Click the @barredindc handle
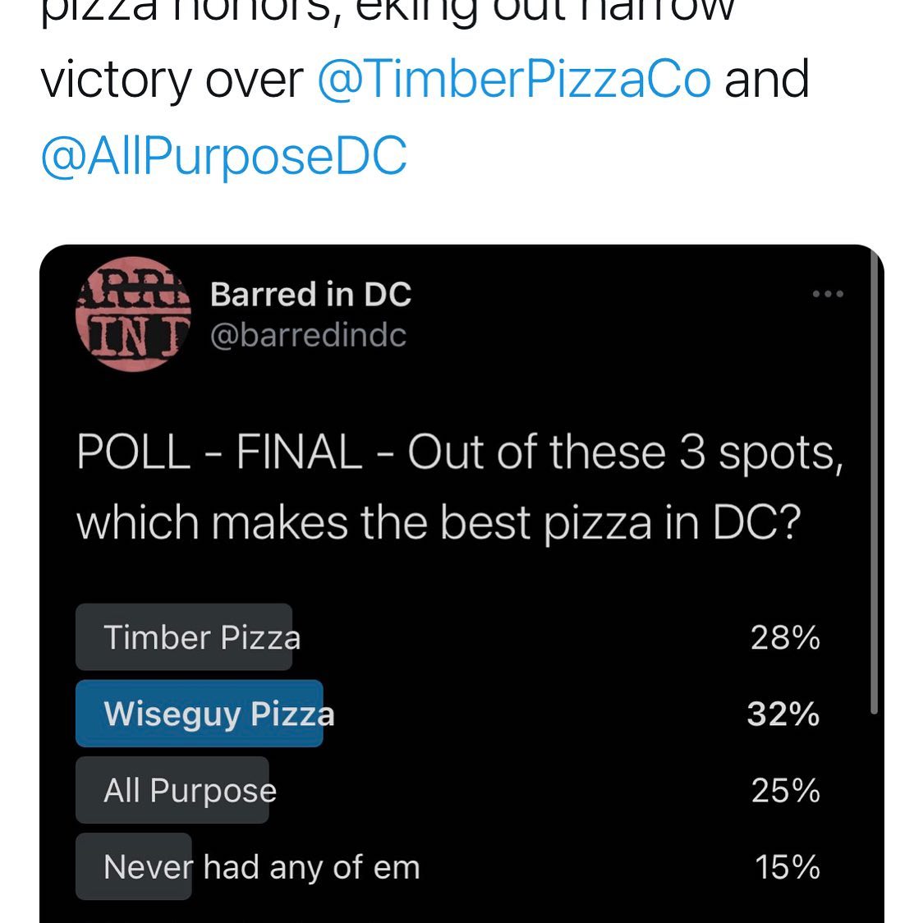The image size is (923, 923). click(x=309, y=336)
